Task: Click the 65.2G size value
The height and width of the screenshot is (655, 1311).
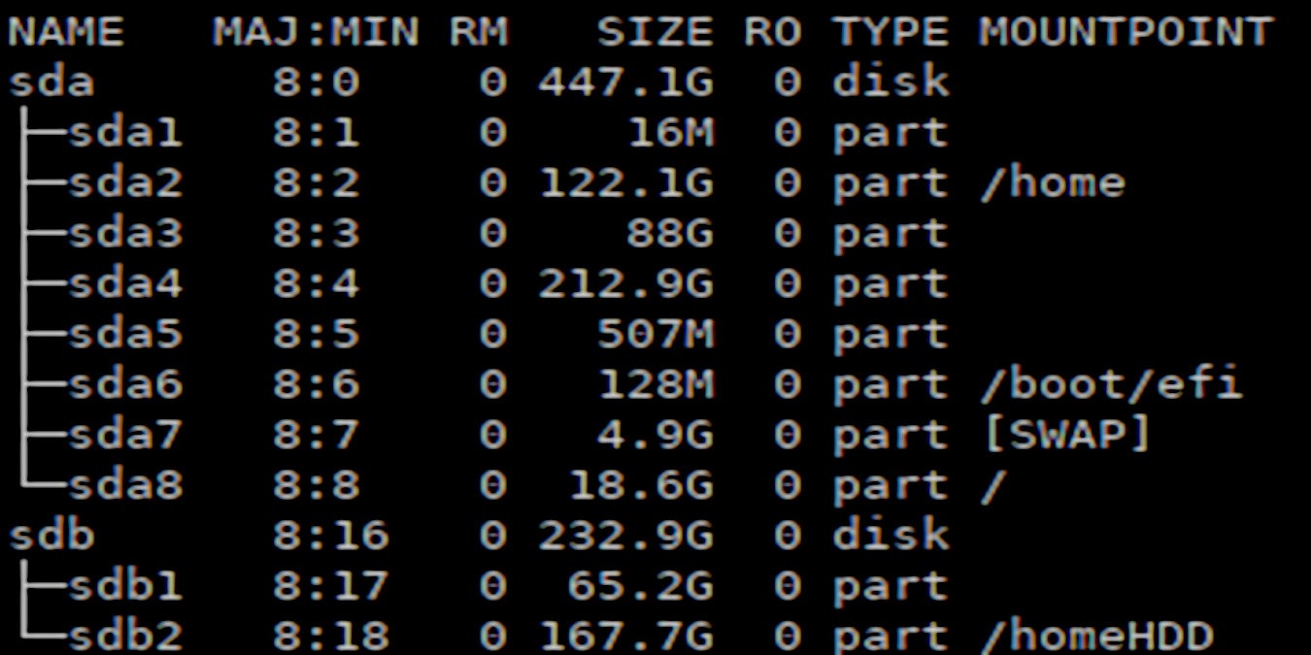Action: 641,587
